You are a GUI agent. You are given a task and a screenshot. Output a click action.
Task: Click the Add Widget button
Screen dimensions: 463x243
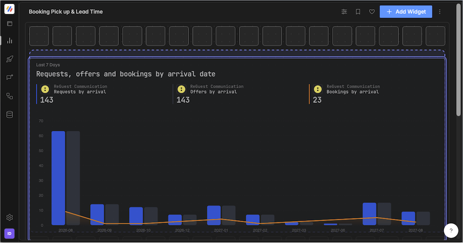click(x=406, y=12)
